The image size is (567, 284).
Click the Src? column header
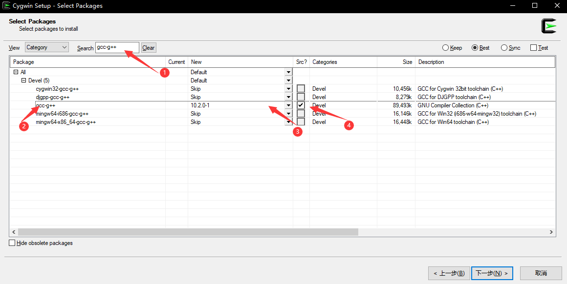pyautogui.click(x=301, y=62)
